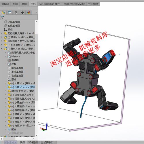Open the FeatureManager design tree tab
This screenshot has height=144, width=144.
[x=3, y=13]
